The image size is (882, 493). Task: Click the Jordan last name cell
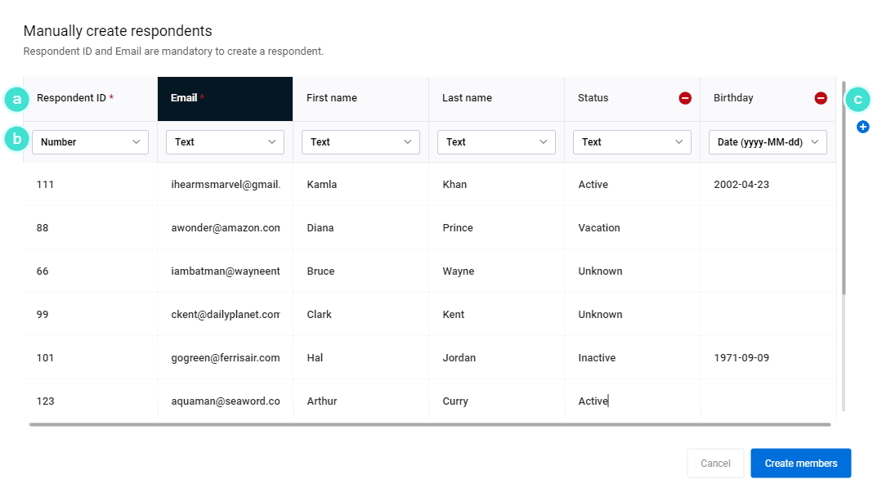point(496,357)
